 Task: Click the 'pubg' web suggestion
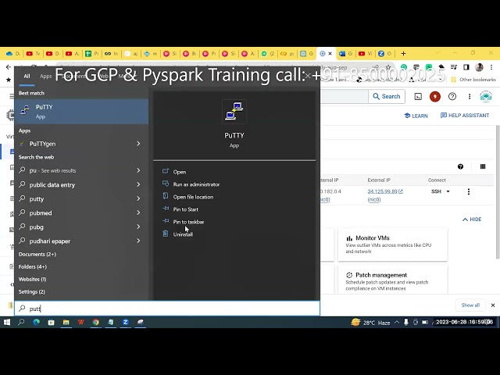pyautogui.click(x=37, y=227)
